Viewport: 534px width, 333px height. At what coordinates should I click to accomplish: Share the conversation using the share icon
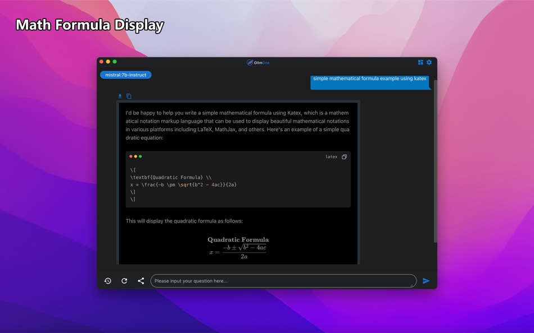(141, 281)
